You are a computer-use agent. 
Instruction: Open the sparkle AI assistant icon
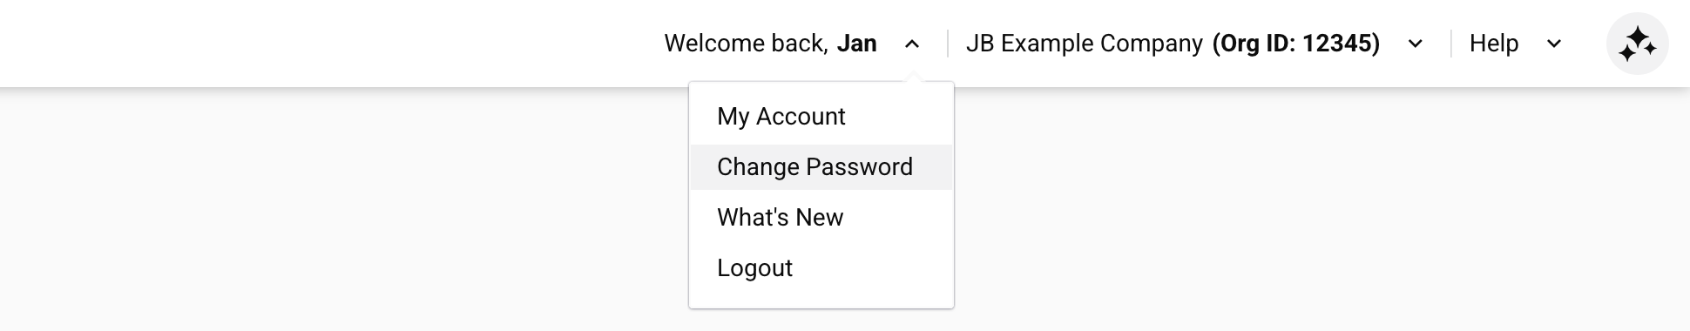point(1637,44)
